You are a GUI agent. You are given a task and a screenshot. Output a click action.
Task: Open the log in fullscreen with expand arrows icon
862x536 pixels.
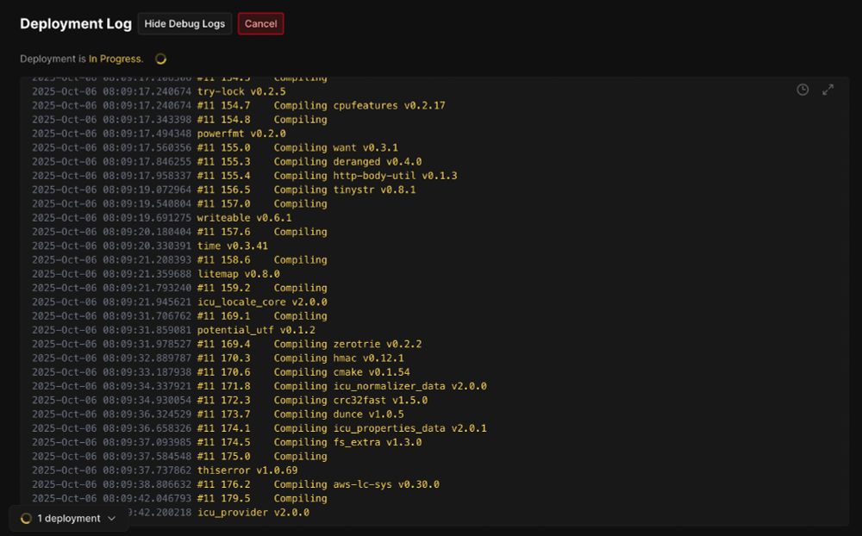click(x=828, y=90)
